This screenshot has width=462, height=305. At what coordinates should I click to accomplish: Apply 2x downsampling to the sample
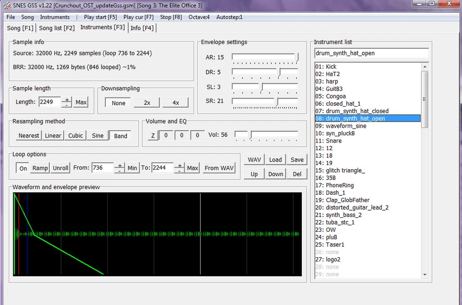click(x=146, y=103)
